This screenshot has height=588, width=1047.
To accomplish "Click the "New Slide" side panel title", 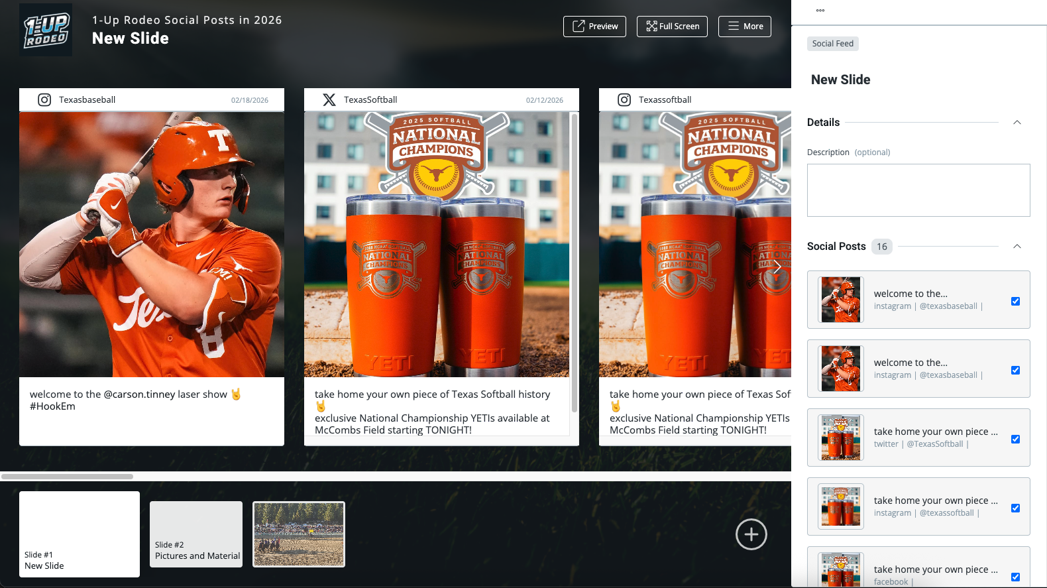I will pos(840,80).
